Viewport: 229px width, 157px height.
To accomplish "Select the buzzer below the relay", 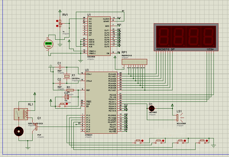I will point(19,131).
